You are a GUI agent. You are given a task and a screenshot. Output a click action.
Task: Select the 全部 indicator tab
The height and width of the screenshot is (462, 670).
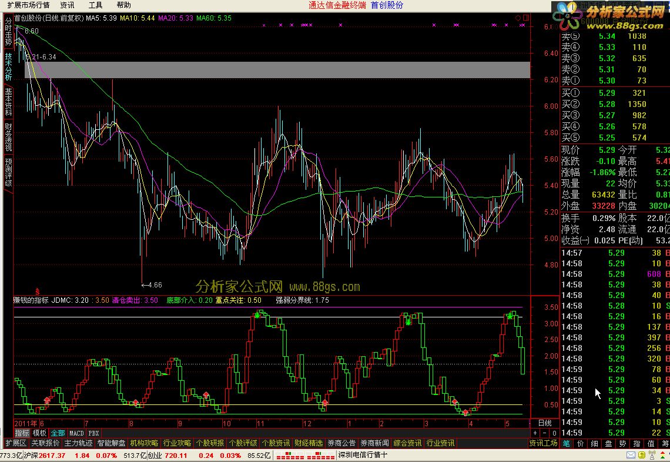coord(58,433)
